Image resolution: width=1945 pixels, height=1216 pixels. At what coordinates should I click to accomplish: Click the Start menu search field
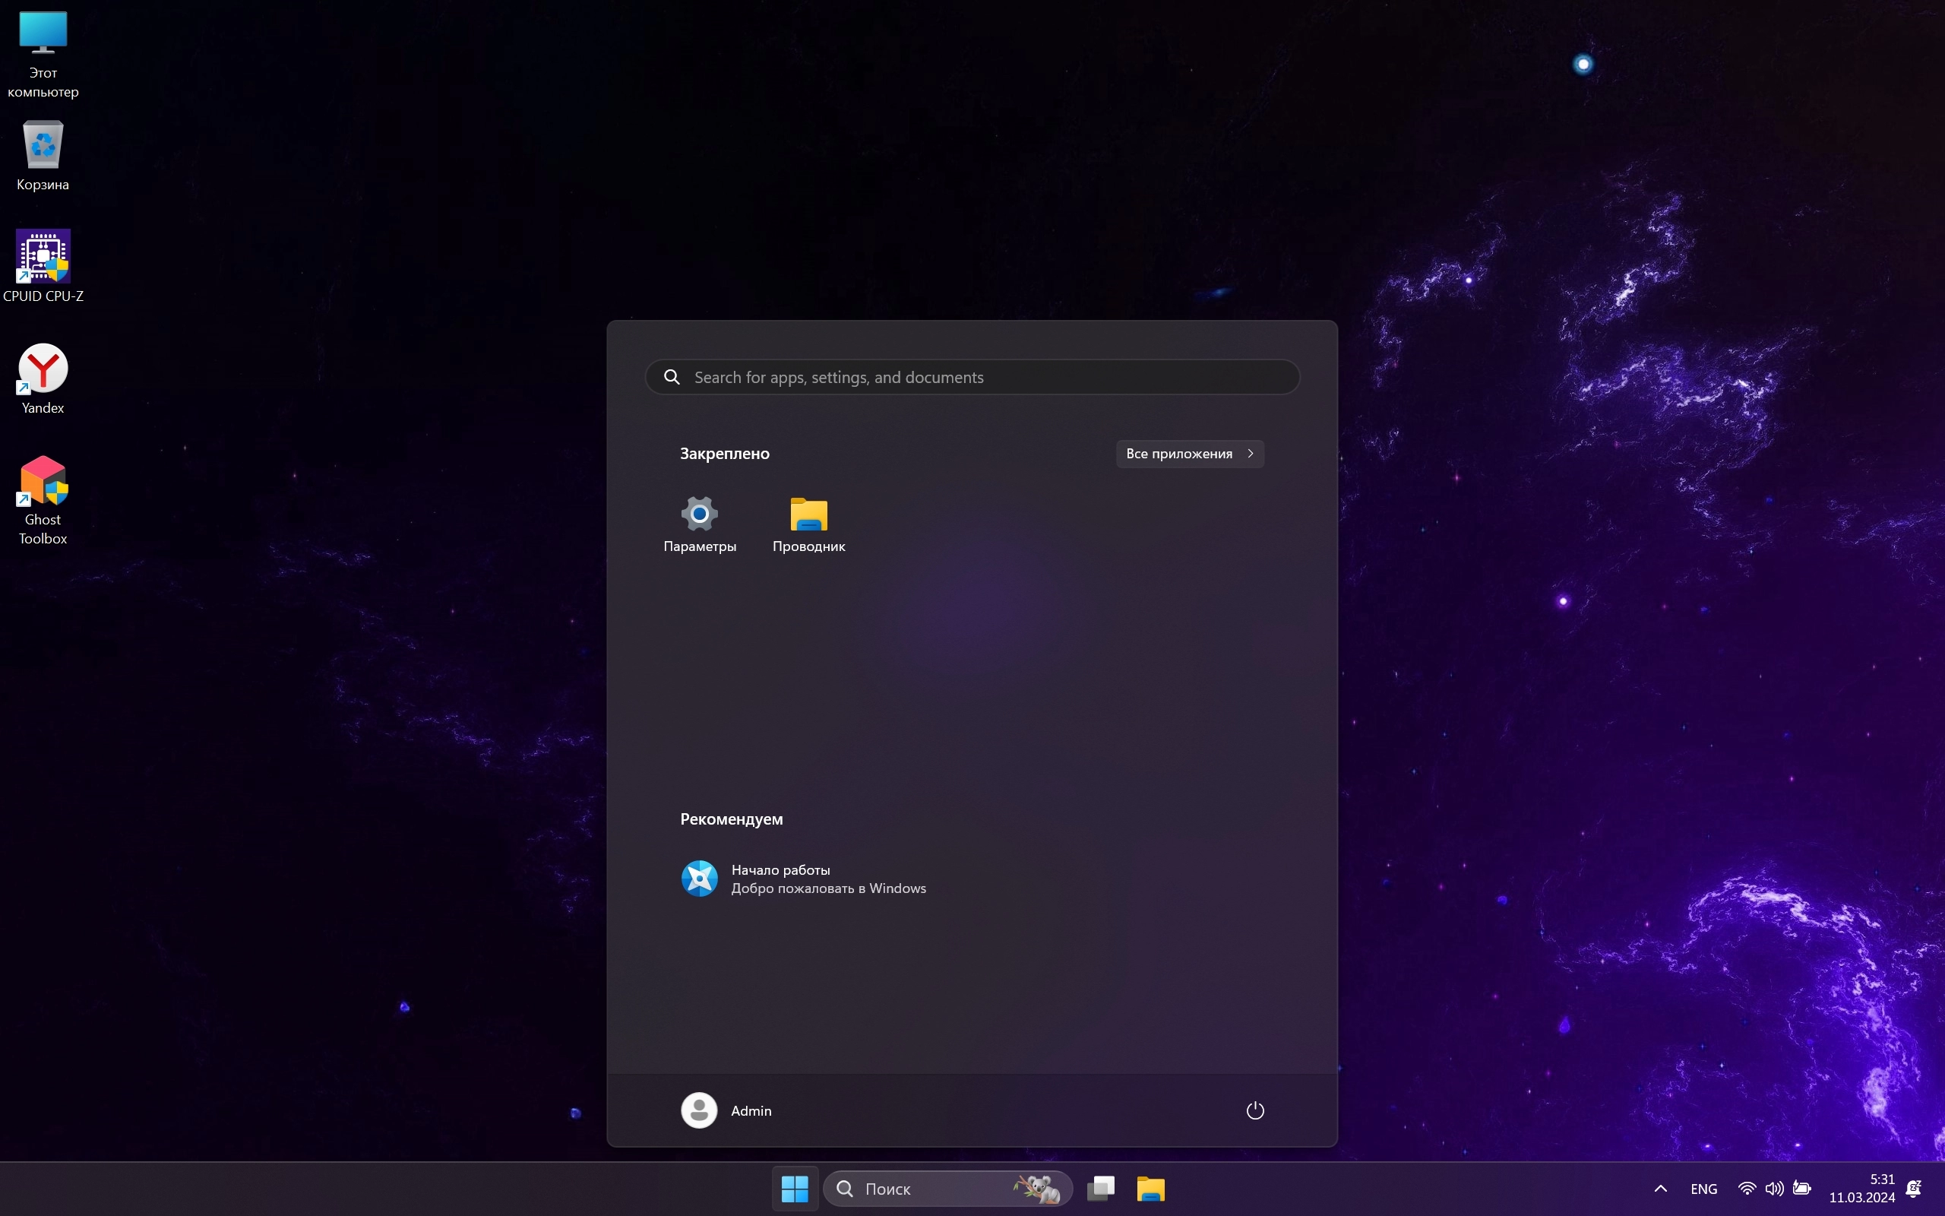tap(972, 377)
